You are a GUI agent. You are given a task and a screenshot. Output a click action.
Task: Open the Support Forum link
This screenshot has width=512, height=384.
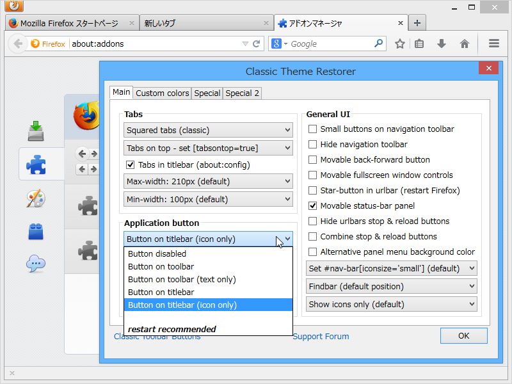point(321,337)
